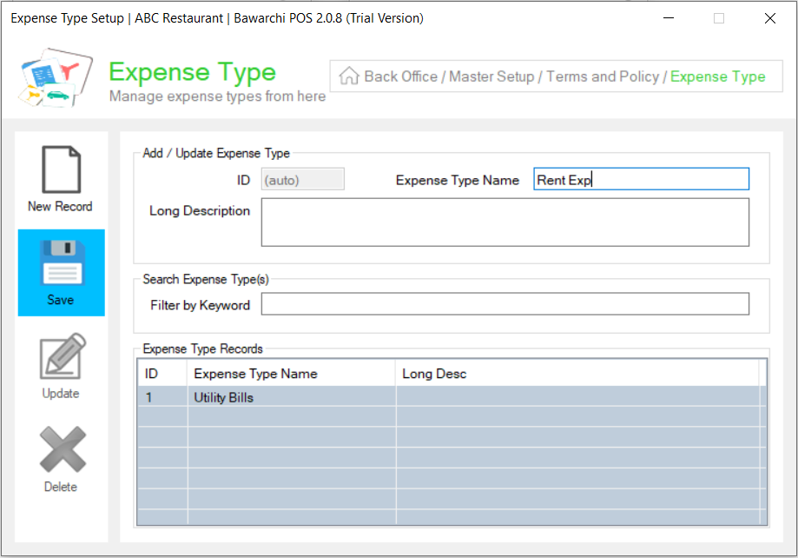Focus the Expense Type Name field
Image resolution: width=798 pixels, height=558 pixels.
[x=641, y=180]
